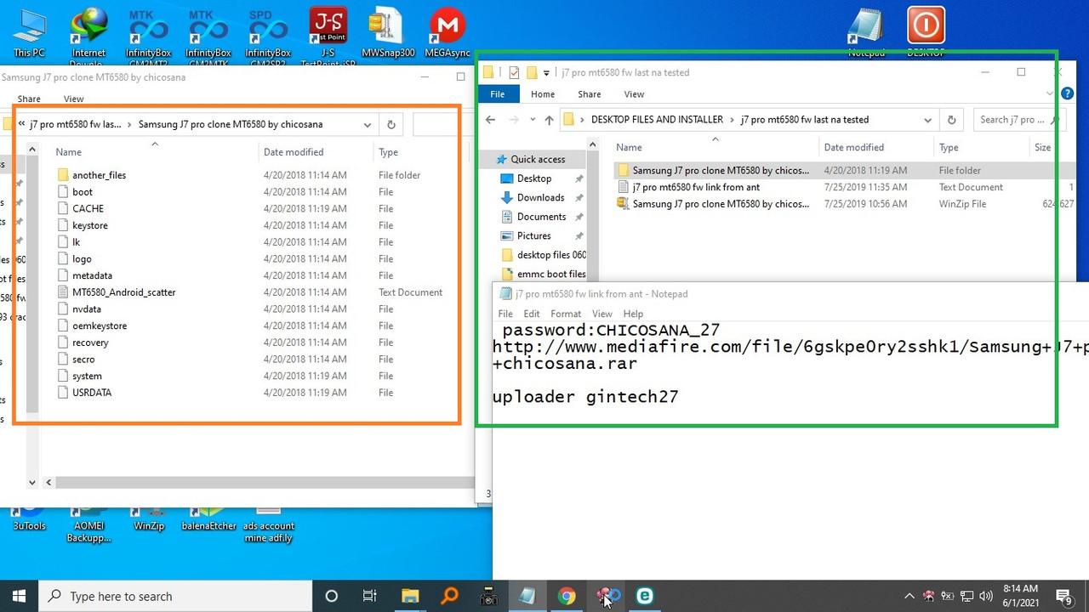Open the notification center icon
The width and height of the screenshot is (1089, 612).
1063,596
